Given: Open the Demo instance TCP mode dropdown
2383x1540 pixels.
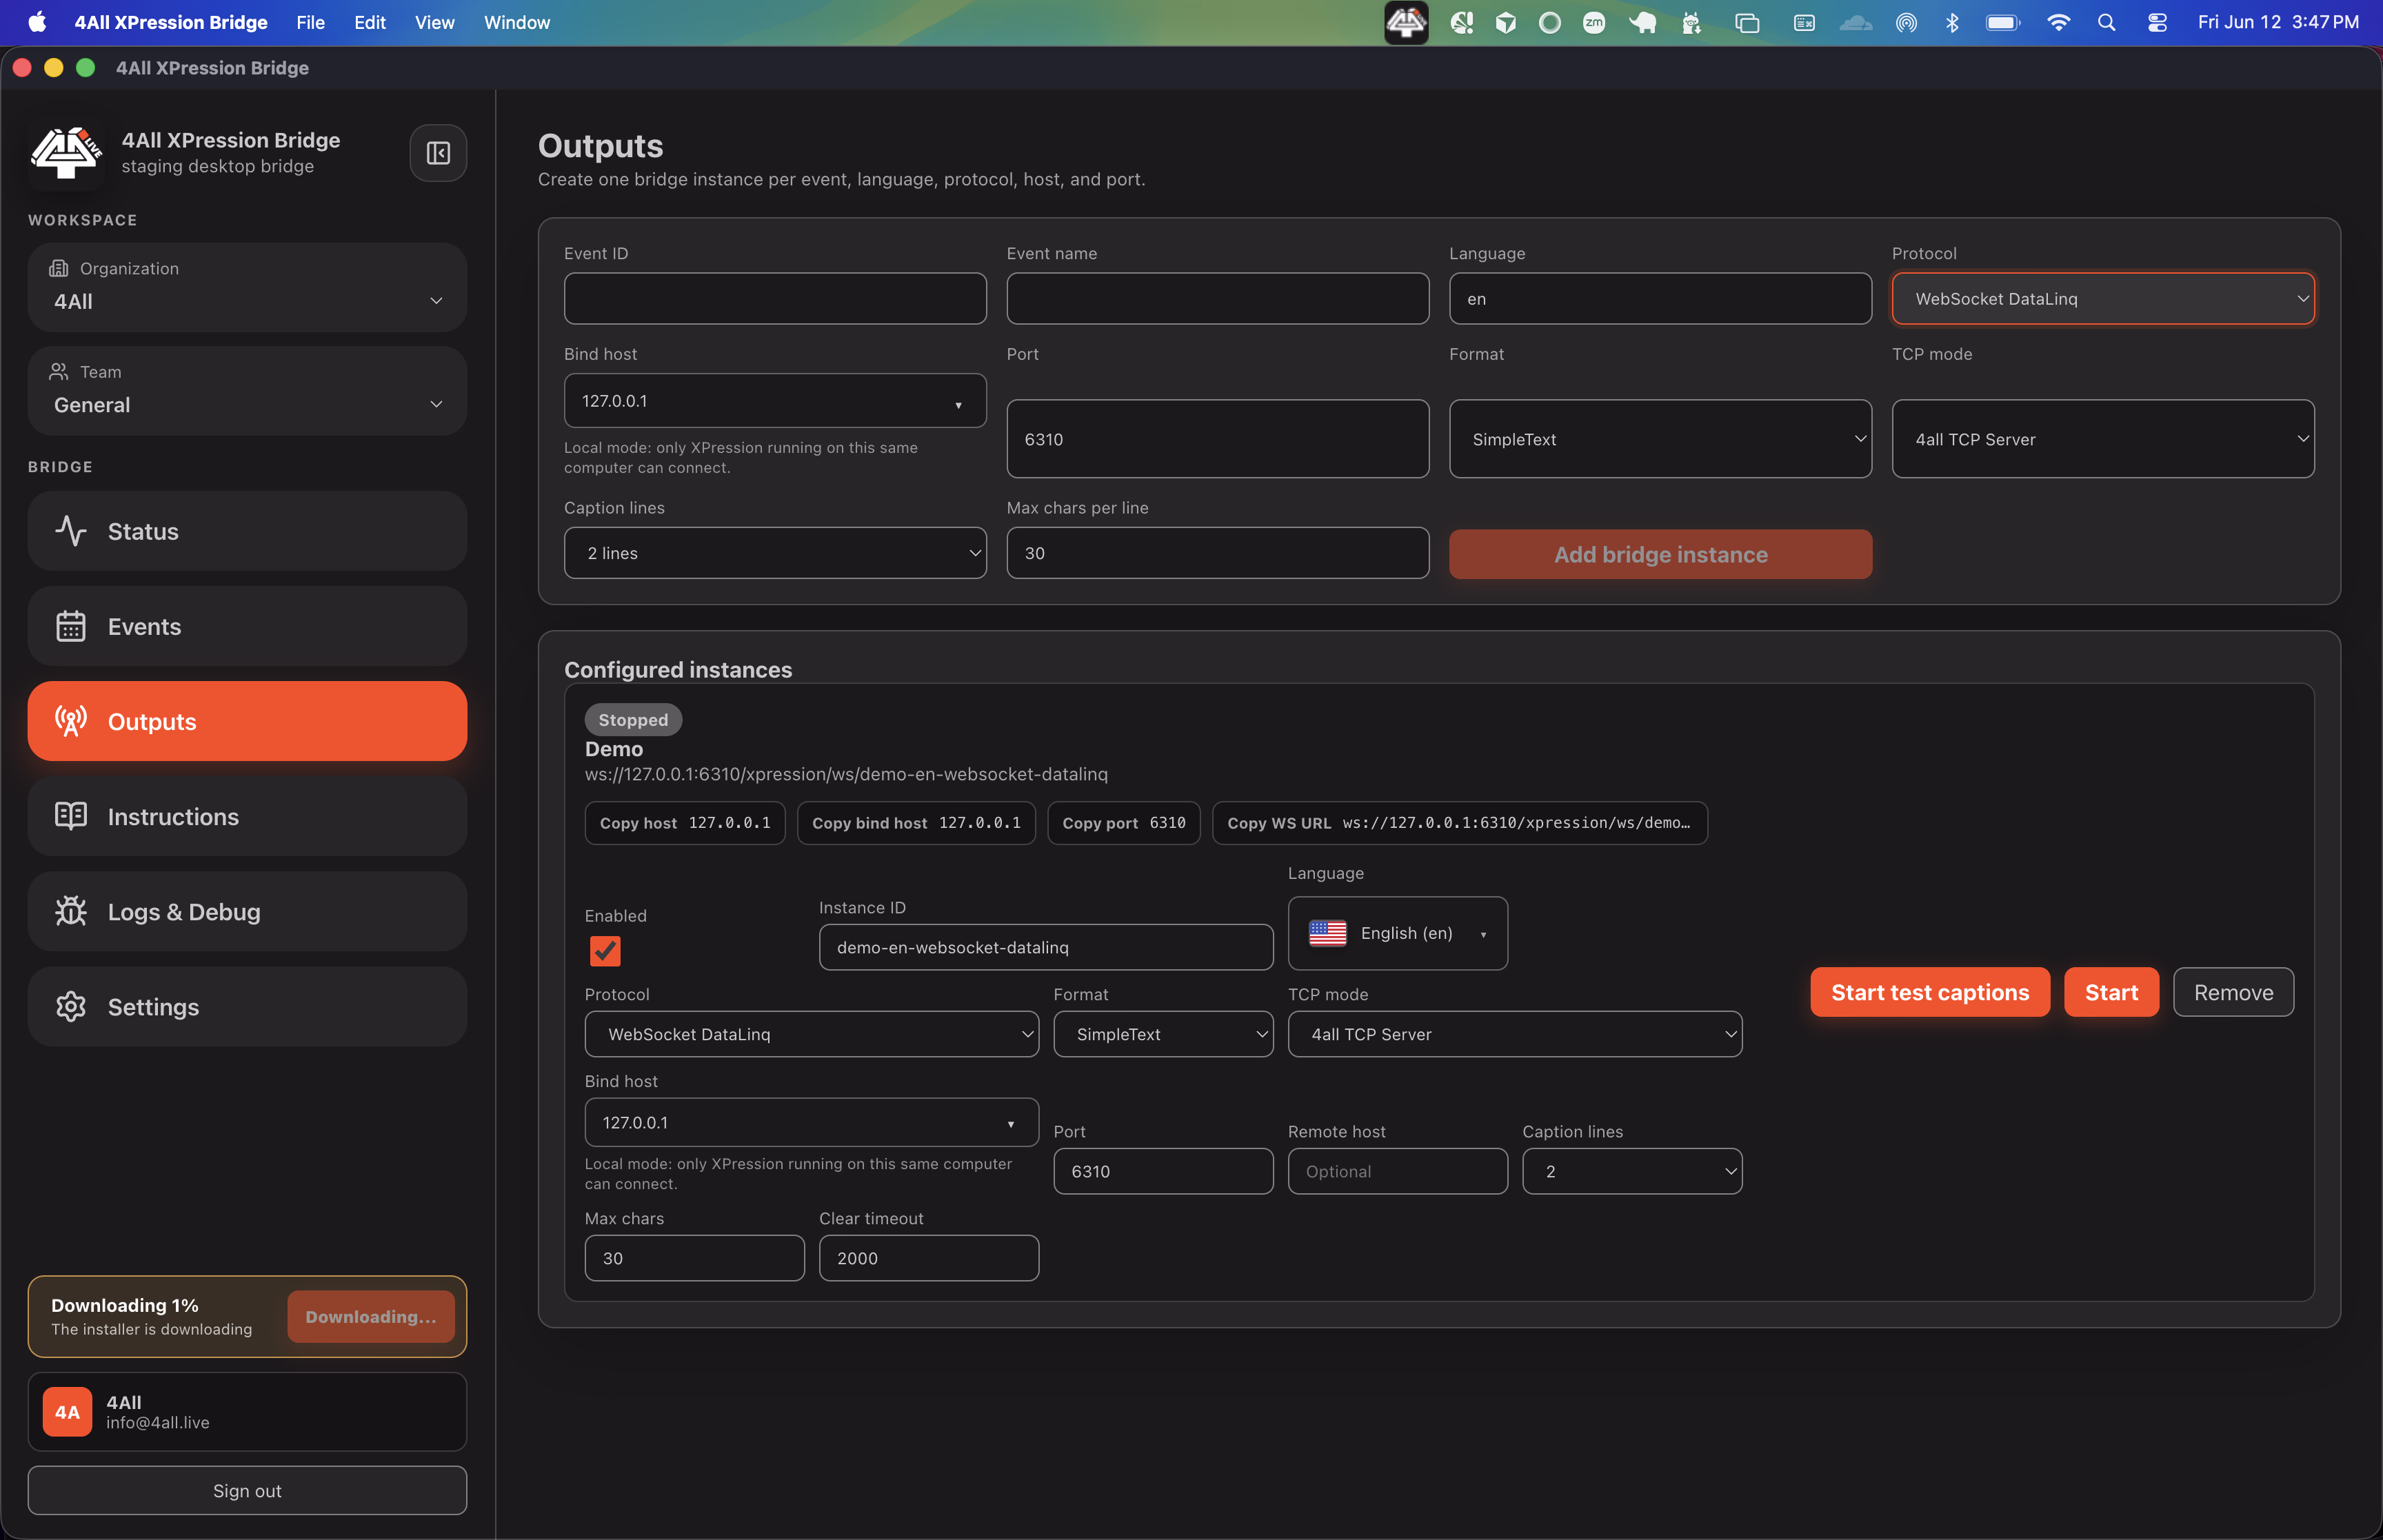Looking at the screenshot, I should coord(1515,1034).
